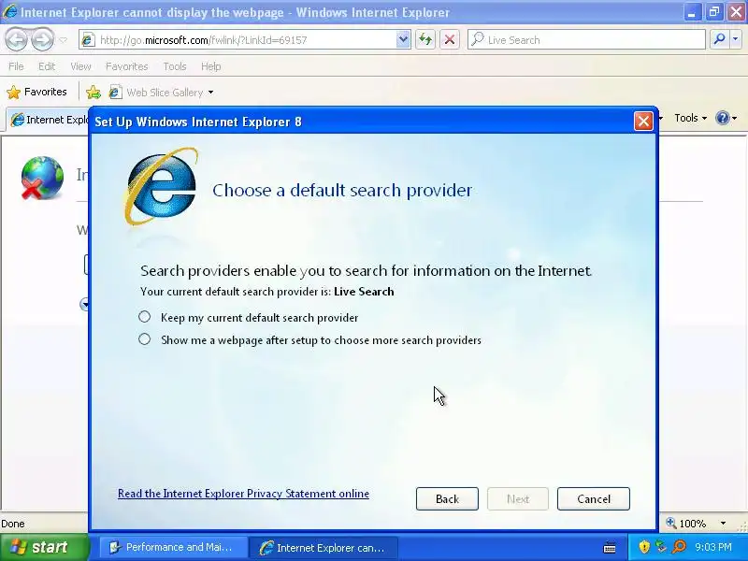This screenshot has width=748, height=561.
Task: Click the security shield tray icon
Action: point(644,547)
